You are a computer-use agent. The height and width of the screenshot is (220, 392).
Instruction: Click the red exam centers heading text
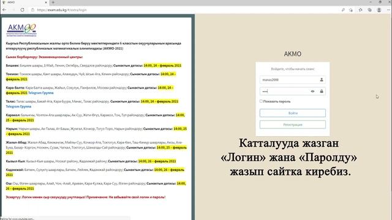tap(44, 57)
